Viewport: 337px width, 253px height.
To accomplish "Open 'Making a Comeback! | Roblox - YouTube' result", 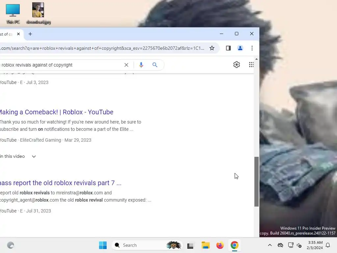I will pos(57,112).
